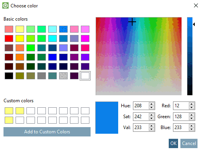Click the crosshair in the color spectrum
This screenshot has height=152, width=201.
[132, 22]
